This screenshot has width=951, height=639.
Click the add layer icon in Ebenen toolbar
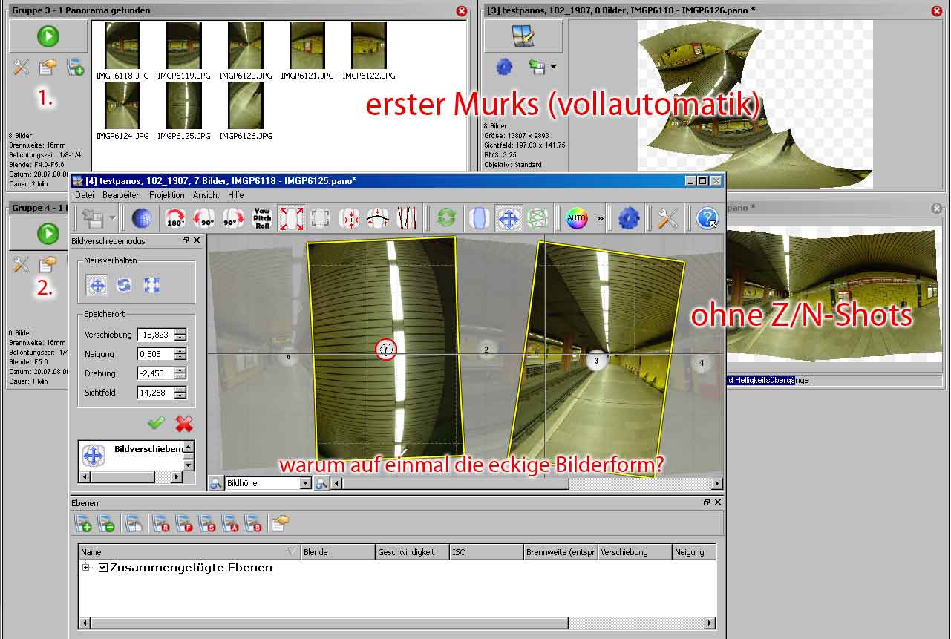pyautogui.click(x=83, y=524)
